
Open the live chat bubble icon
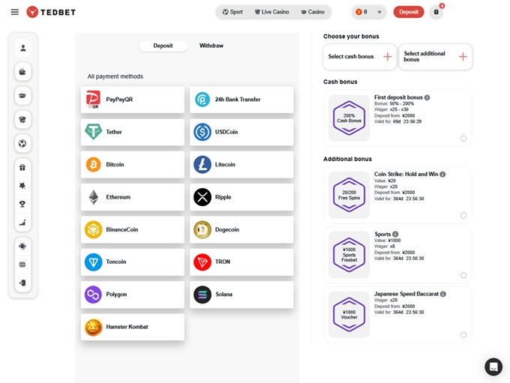[x=493, y=367]
